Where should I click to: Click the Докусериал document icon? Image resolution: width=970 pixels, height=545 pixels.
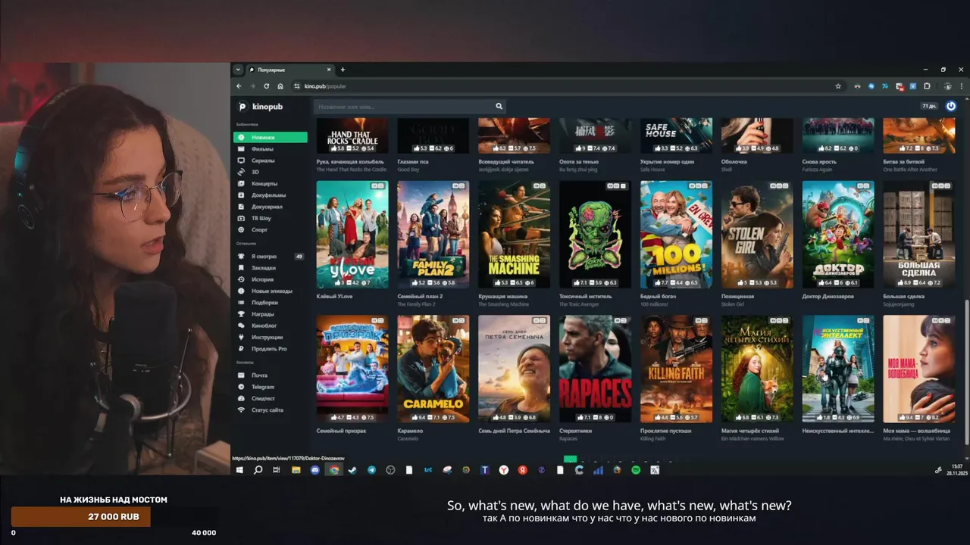pyautogui.click(x=242, y=207)
